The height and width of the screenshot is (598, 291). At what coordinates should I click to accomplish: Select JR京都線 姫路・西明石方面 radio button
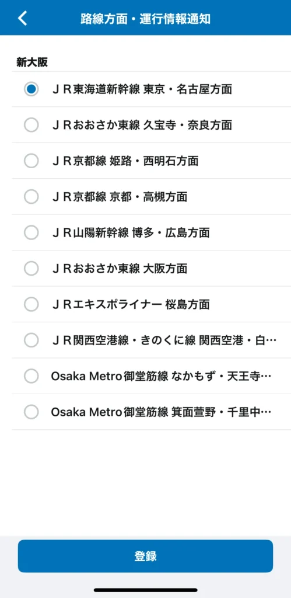point(31,161)
